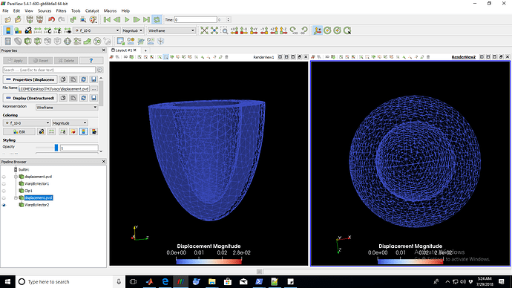Toggle visibility eye of WarpByVector1

4,184
